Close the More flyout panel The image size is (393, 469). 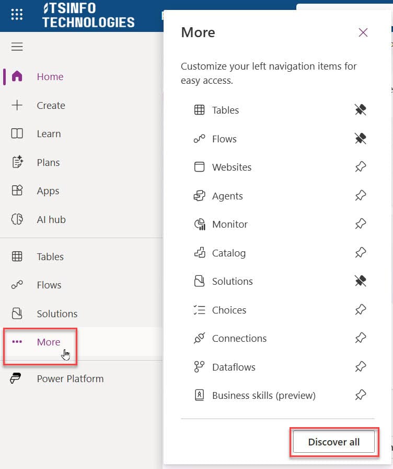click(x=363, y=32)
